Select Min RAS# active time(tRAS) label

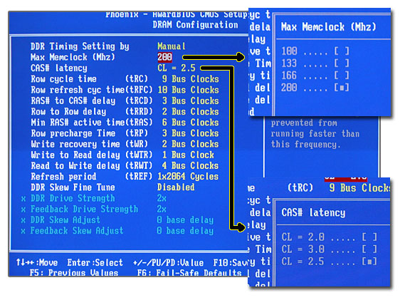click(x=92, y=123)
